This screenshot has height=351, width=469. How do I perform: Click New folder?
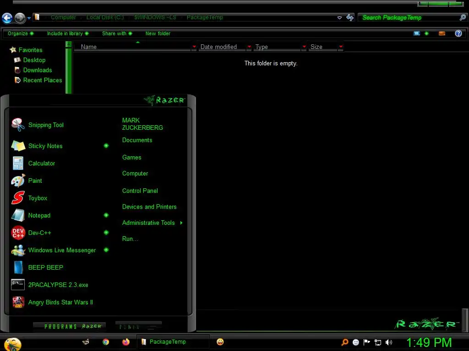pyautogui.click(x=158, y=33)
